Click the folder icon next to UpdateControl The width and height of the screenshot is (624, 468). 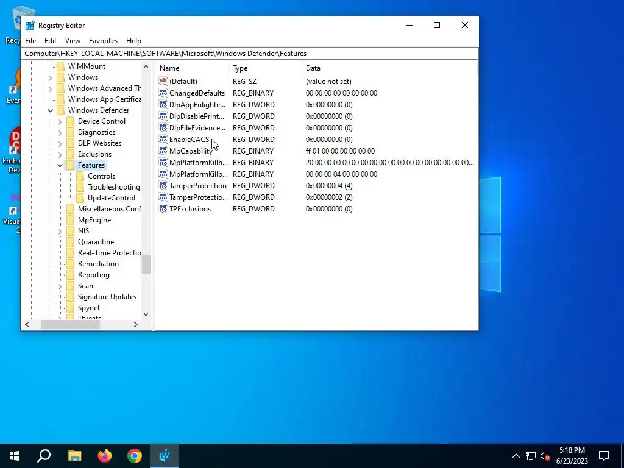80,198
